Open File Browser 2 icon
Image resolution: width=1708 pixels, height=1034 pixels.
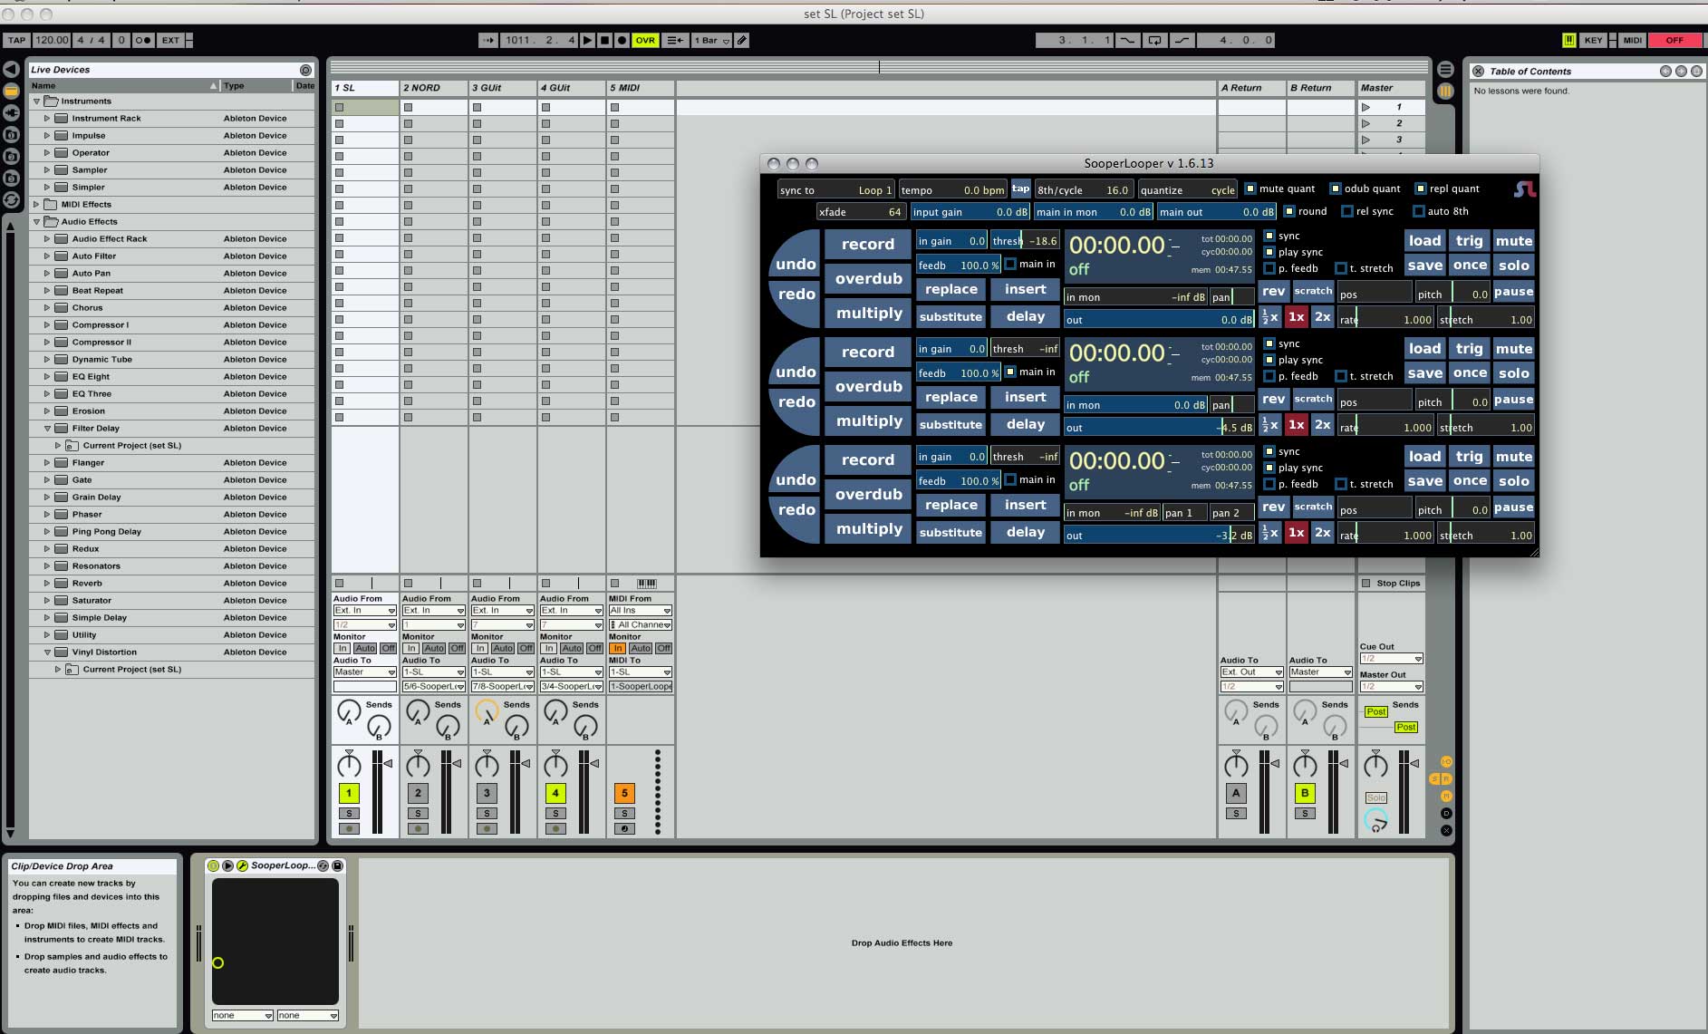click(x=11, y=157)
